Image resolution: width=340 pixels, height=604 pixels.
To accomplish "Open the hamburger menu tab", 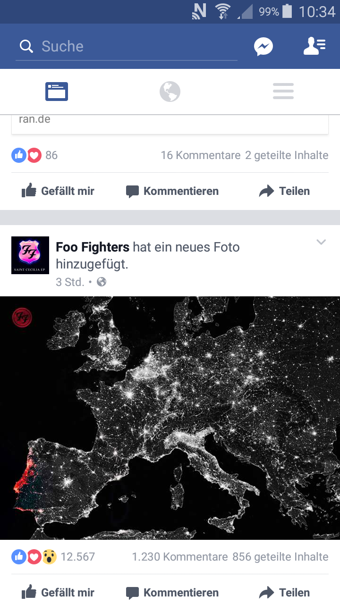I will coord(283,92).
